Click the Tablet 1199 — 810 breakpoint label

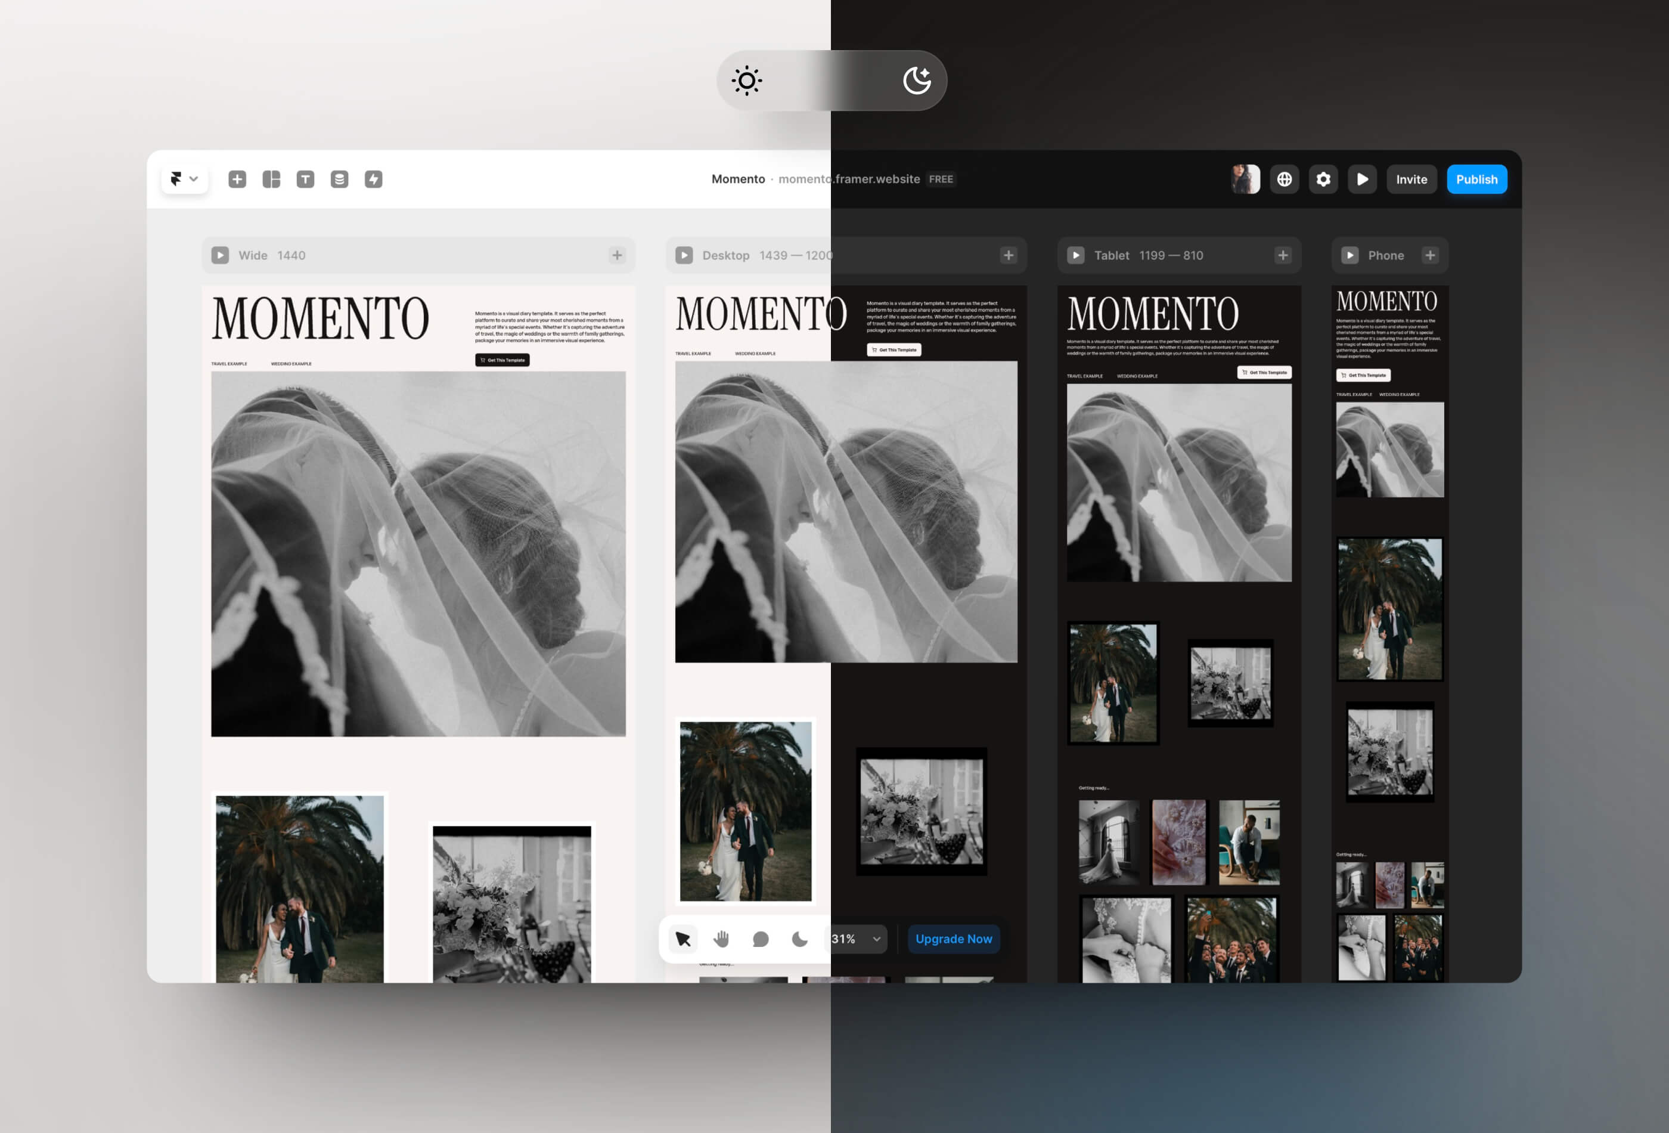pyautogui.click(x=1149, y=255)
